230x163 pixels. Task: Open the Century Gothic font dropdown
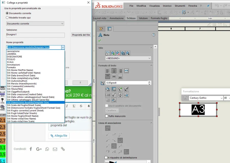(x=206, y=98)
